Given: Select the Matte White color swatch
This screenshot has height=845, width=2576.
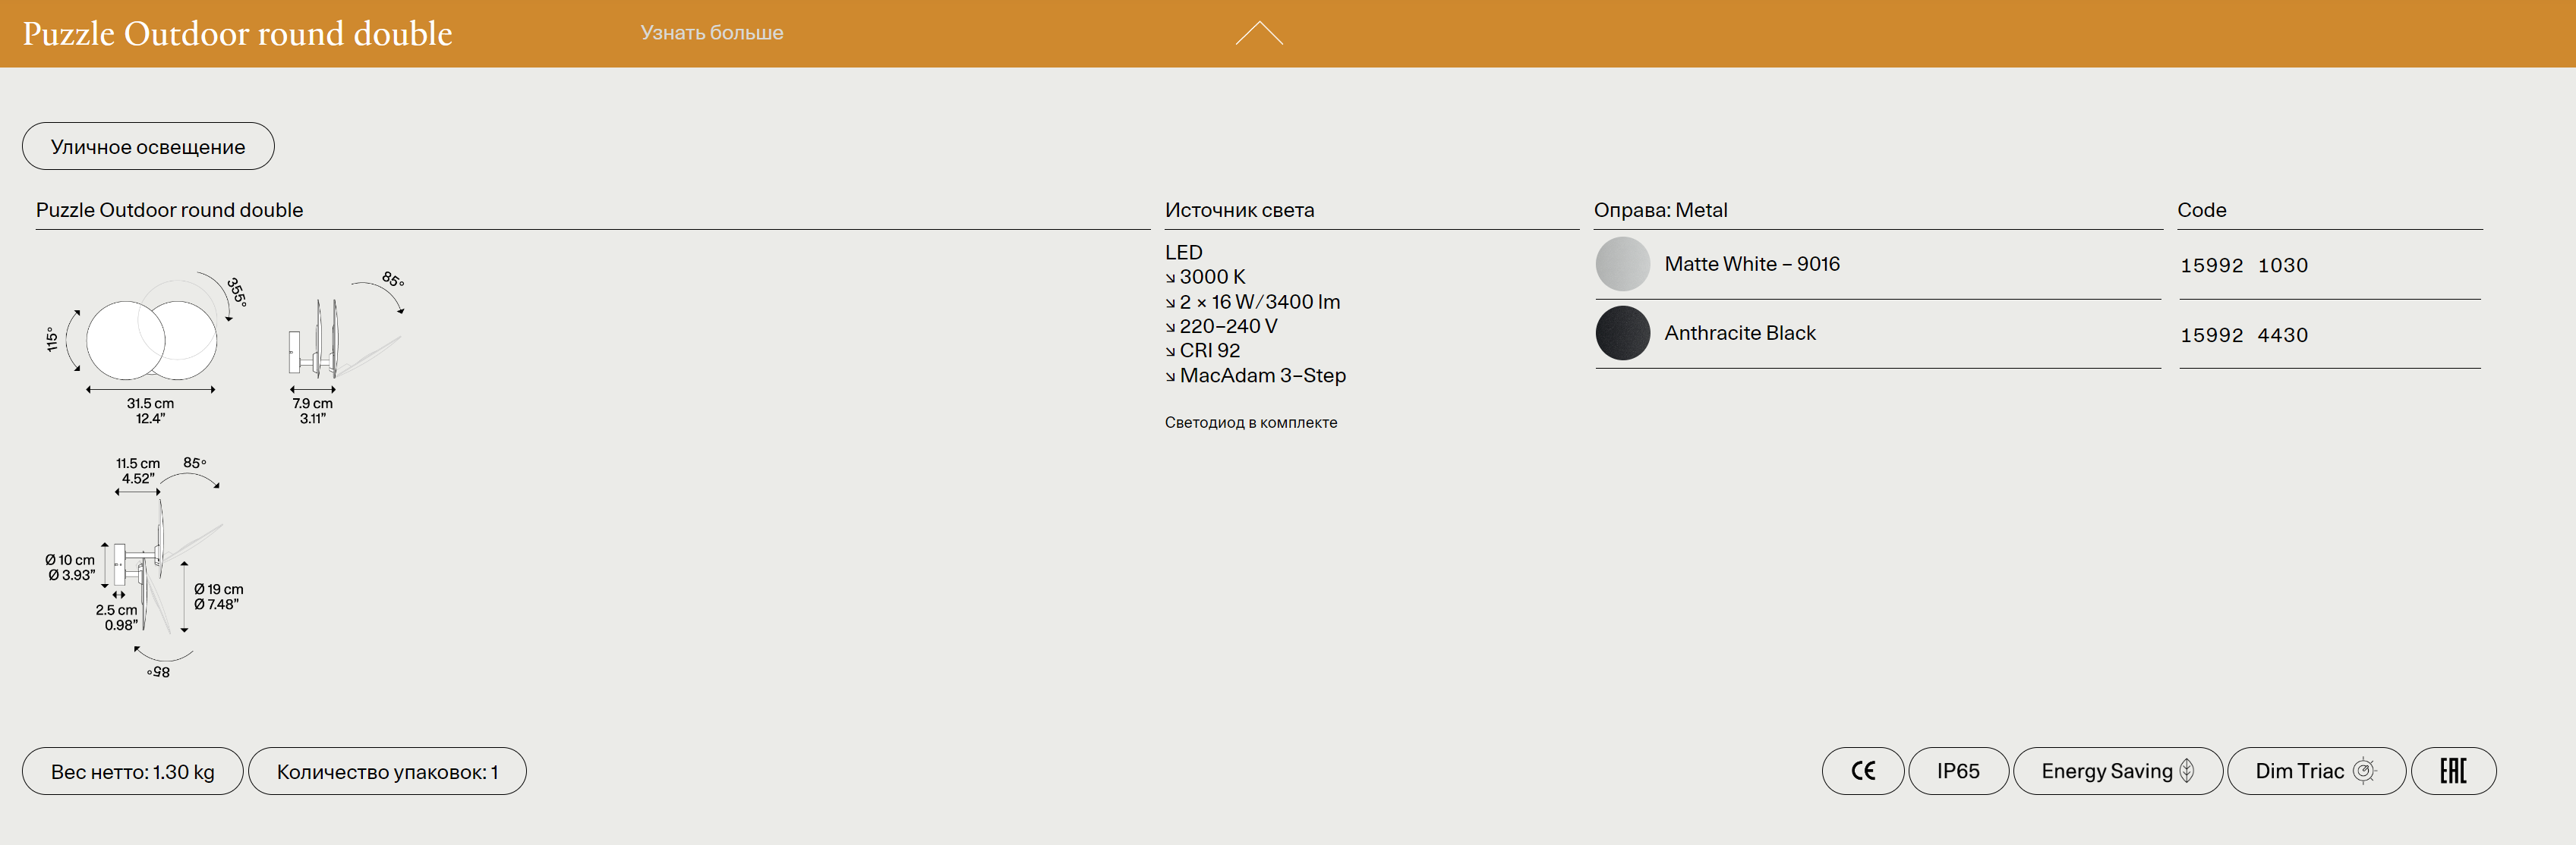Looking at the screenshot, I should click(x=1622, y=265).
